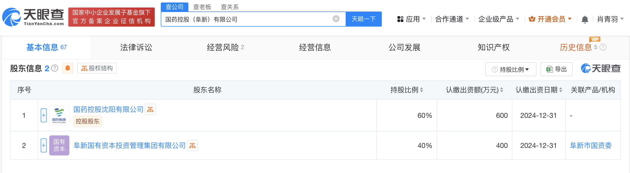Switch to the 法律诉讼 tab
Screen dimensions: 630x173
[x=136, y=47]
